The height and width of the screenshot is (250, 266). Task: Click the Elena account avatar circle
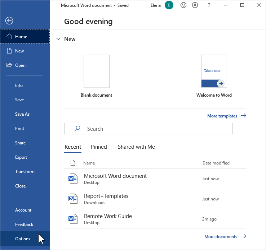point(169,5)
